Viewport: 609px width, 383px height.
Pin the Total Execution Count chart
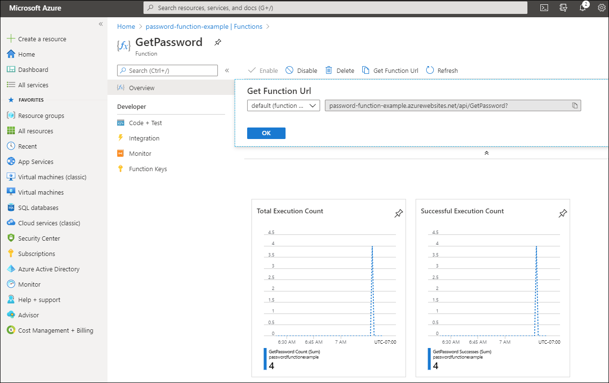pyautogui.click(x=398, y=213)
